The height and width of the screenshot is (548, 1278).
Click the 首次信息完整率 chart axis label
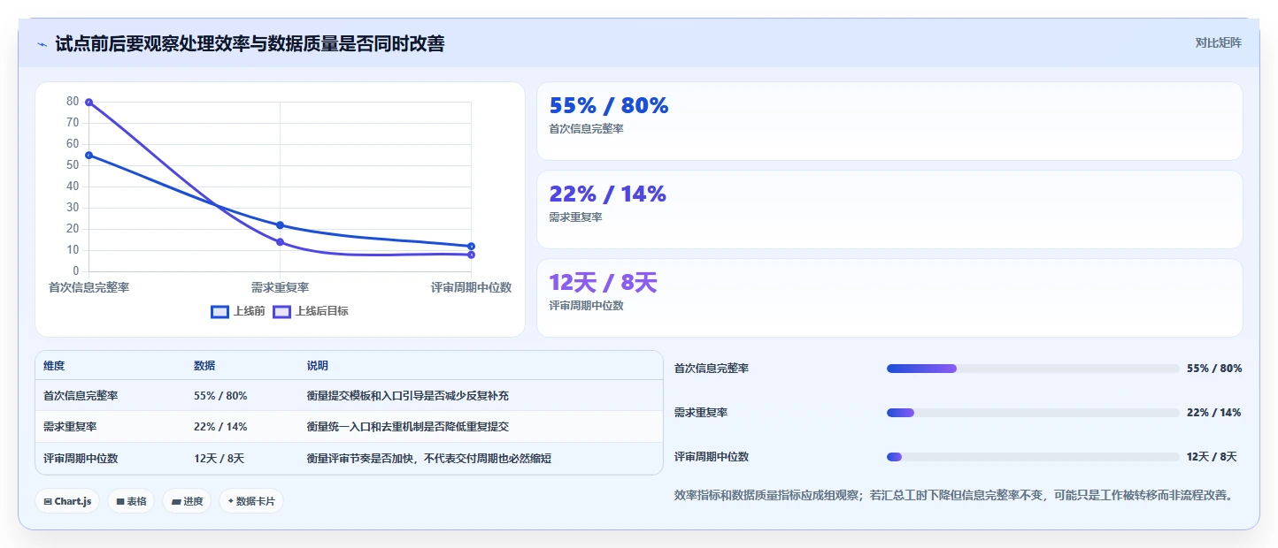pos(89,287)
